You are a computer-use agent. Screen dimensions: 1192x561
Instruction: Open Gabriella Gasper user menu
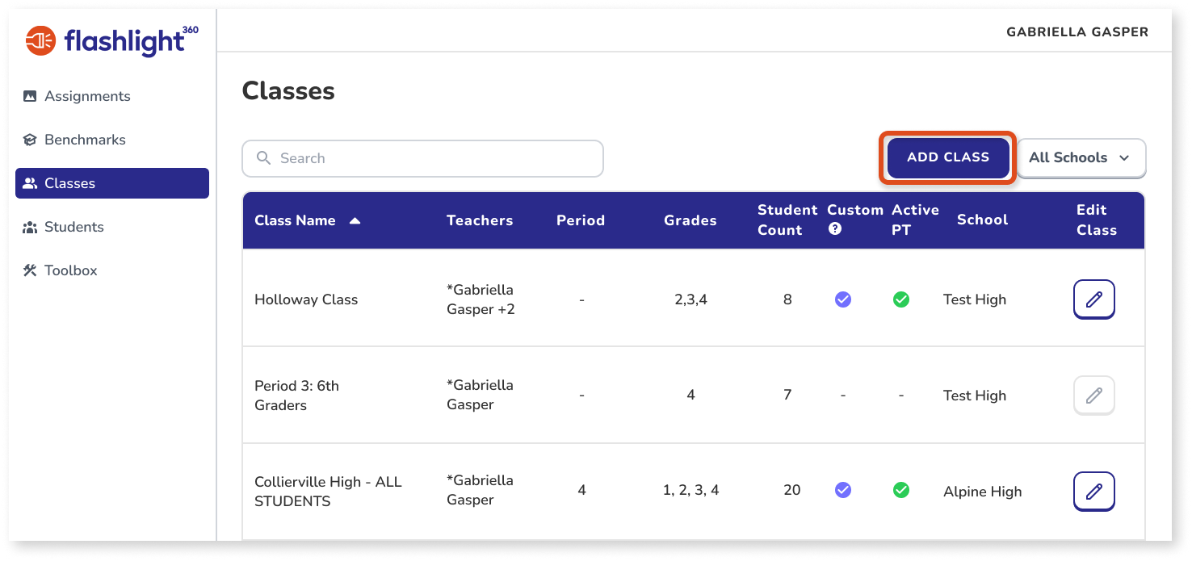[1077, 32]
